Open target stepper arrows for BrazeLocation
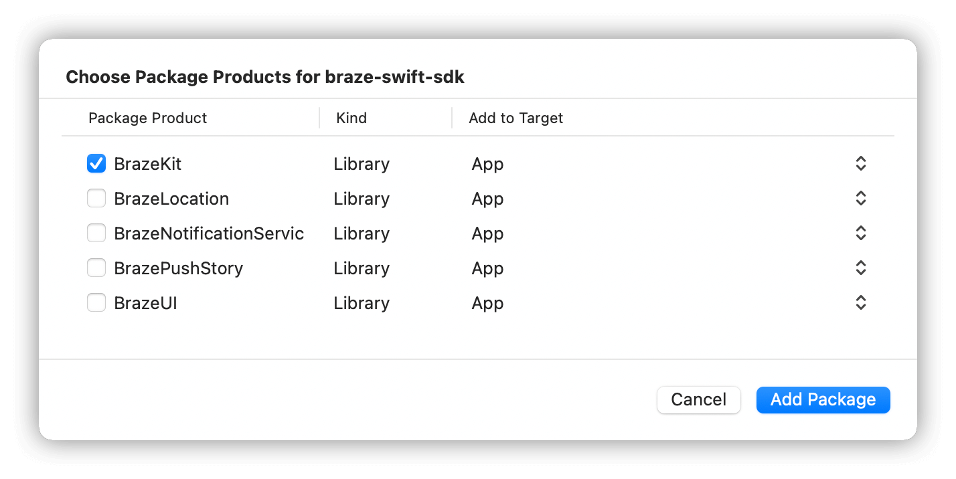This screenshot has height=479, width=956. pos(861,198)
